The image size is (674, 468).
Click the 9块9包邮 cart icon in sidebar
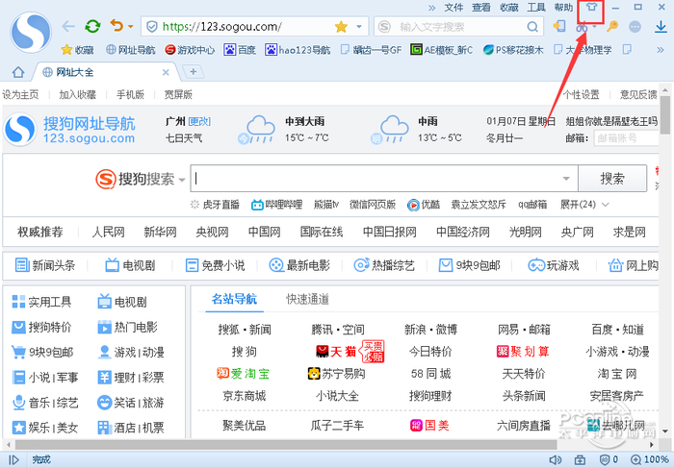point(18,352)
